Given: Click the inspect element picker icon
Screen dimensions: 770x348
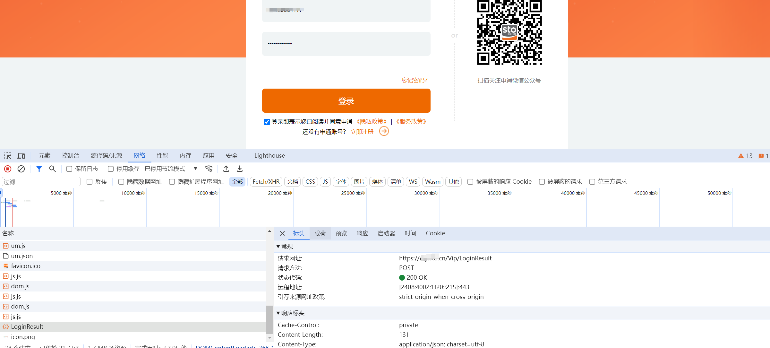Looking at the screenshot, I should tap(8, 156).
